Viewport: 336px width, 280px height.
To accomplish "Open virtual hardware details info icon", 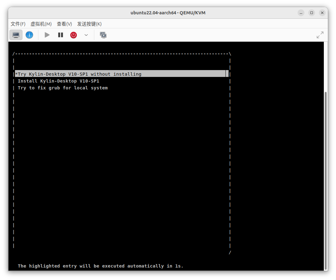I will click(x=29, y=35).
